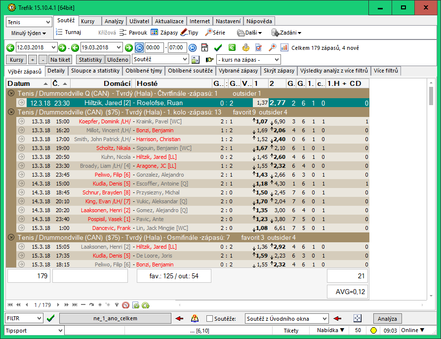Open the Tipy tips view
The image size is (441, 339).
pyautogui.click(x=189, y=33)
